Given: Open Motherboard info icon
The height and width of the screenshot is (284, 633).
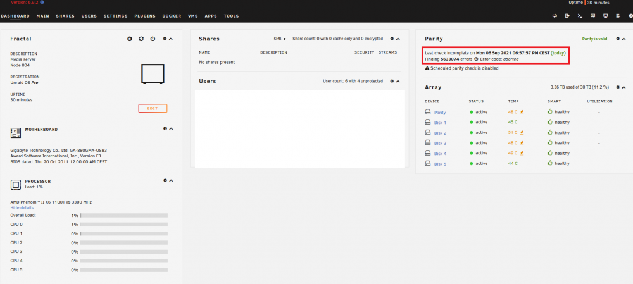Looking at the screenshot, I should tap(165, 128).
